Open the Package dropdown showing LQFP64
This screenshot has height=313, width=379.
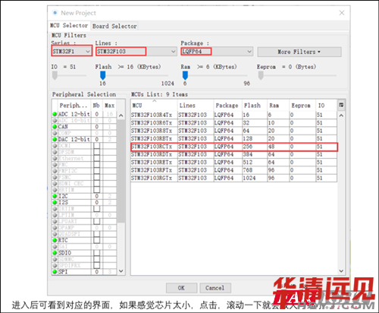[217, 52]
